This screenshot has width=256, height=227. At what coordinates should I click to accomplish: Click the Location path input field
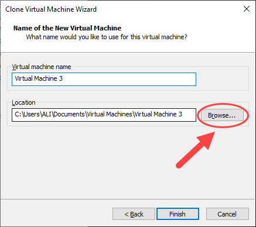(x=104, y=115)
